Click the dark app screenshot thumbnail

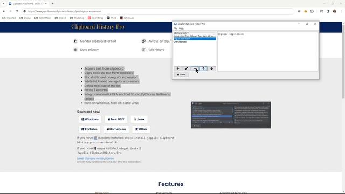[231, 115]
